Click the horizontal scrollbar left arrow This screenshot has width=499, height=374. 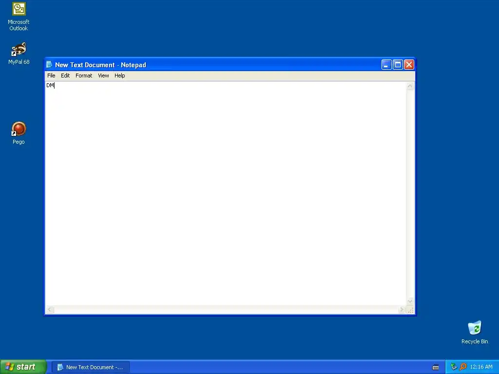pos(50,309)
